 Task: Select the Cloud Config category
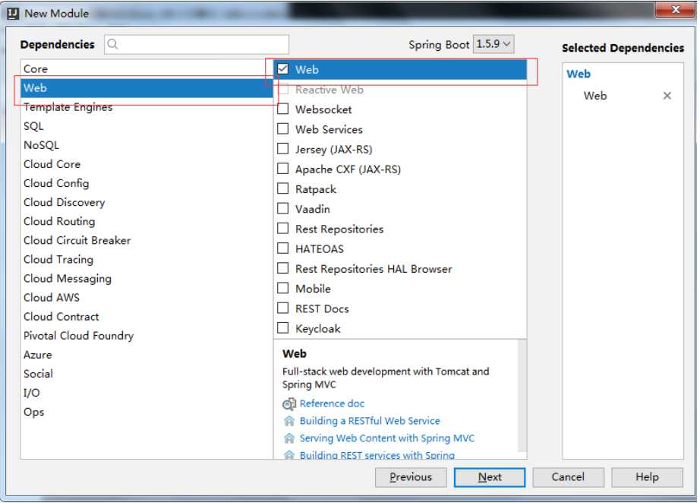(147, 183)
